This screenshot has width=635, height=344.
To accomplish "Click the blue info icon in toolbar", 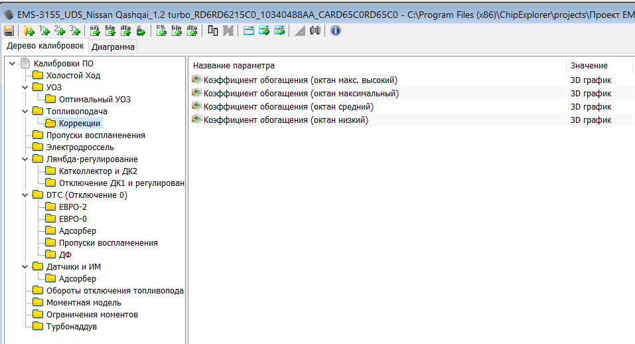I will [x=335, y=31].
